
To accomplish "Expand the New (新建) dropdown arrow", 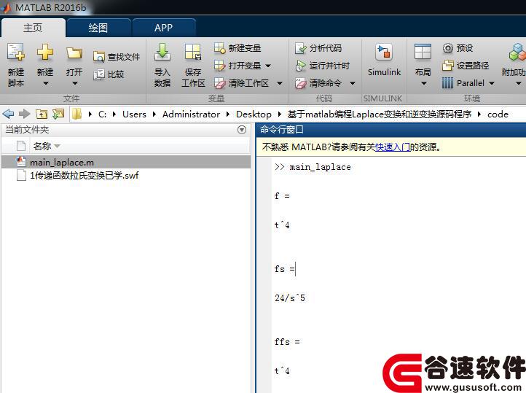I will [x=45, y=83].
